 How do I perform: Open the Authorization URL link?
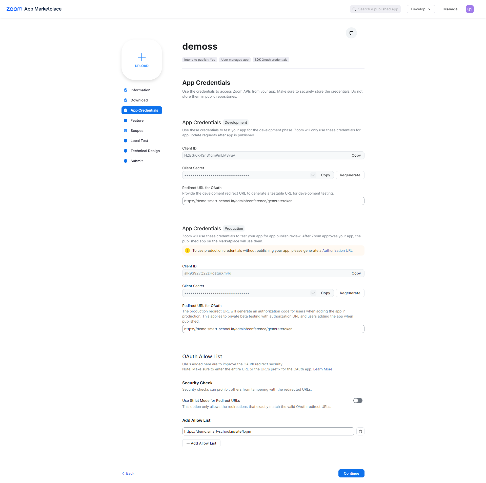tap(337, 250)
